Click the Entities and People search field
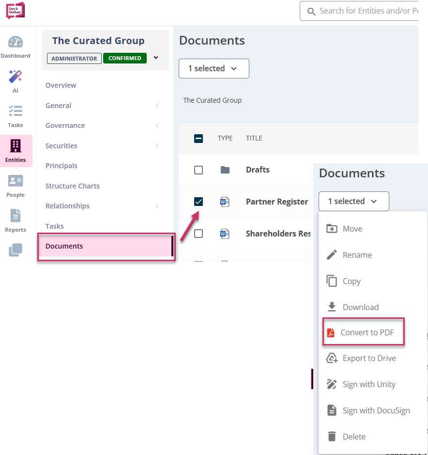The width and height of the screenshot is (428, 455). pos(359,11)
